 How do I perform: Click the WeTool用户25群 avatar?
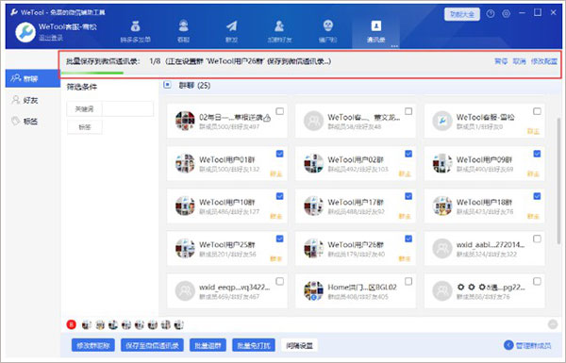tap(185, 248)
